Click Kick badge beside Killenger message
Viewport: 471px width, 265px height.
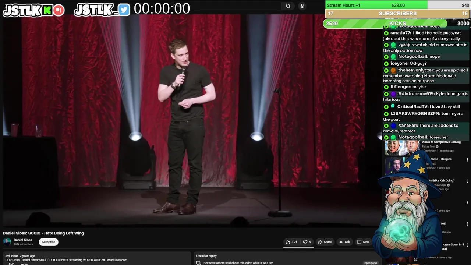click(x=386, y=87)
